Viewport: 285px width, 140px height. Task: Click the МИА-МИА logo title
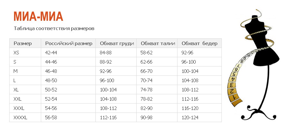tap(38, 16)
